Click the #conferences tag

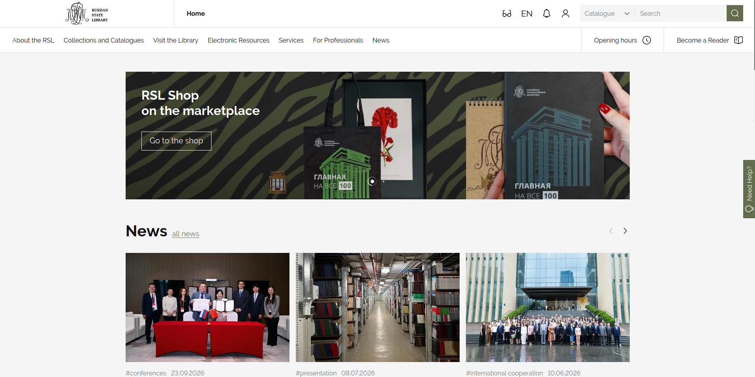tap(146, 373)
